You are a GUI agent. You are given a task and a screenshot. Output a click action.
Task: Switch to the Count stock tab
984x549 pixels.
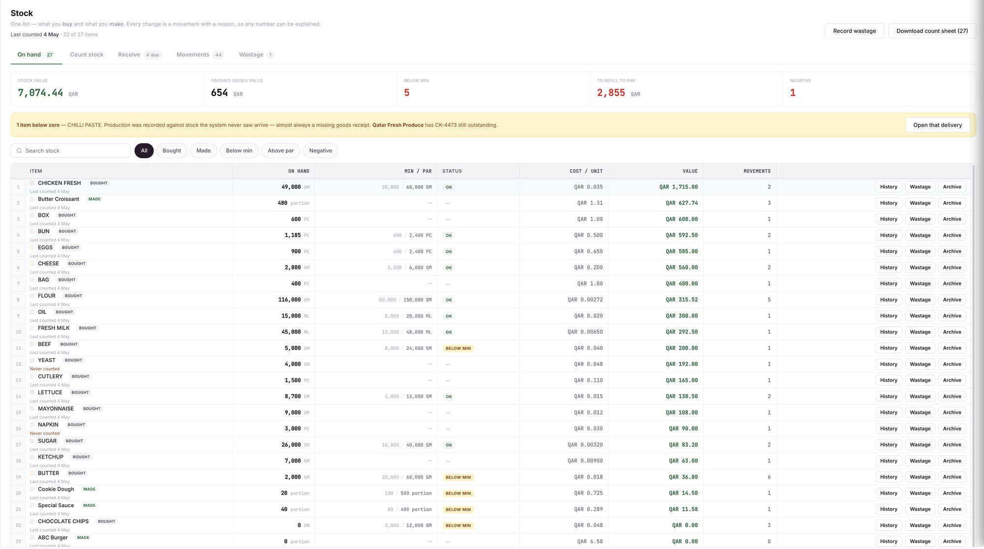click(x=87, y=55)
